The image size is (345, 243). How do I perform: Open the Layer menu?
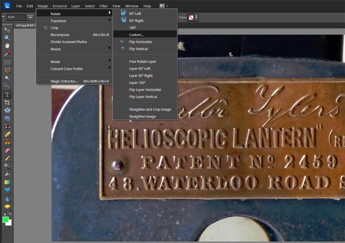(x=76, y=6)
